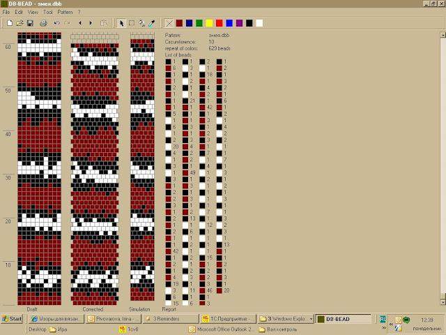Print the bead pattern
Image resolution: width=446 pixels, height=335 pixels.
[x=43, y=23]
